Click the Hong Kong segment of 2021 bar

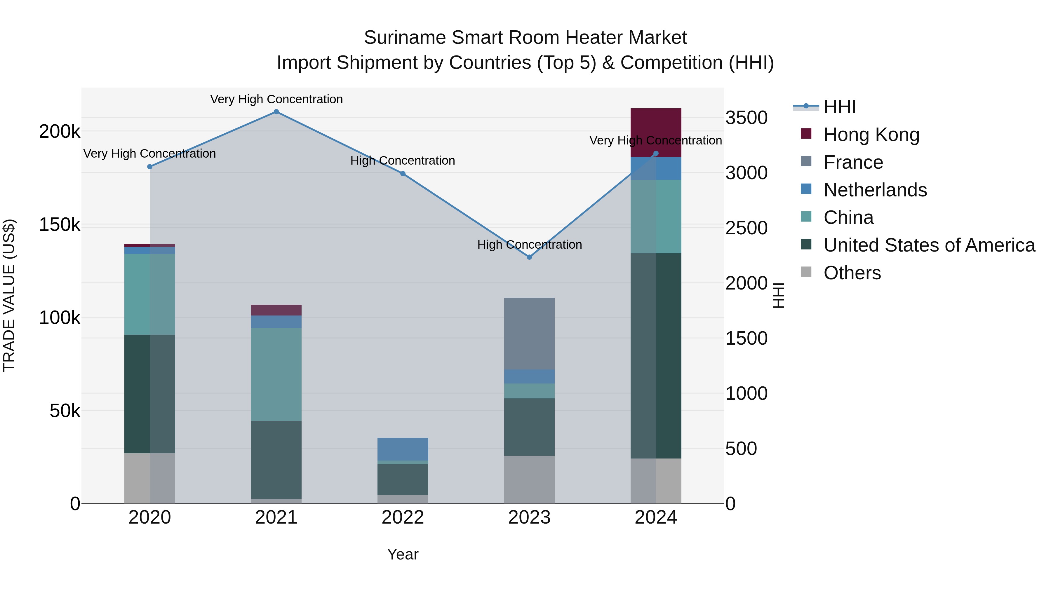pos(276,310)
